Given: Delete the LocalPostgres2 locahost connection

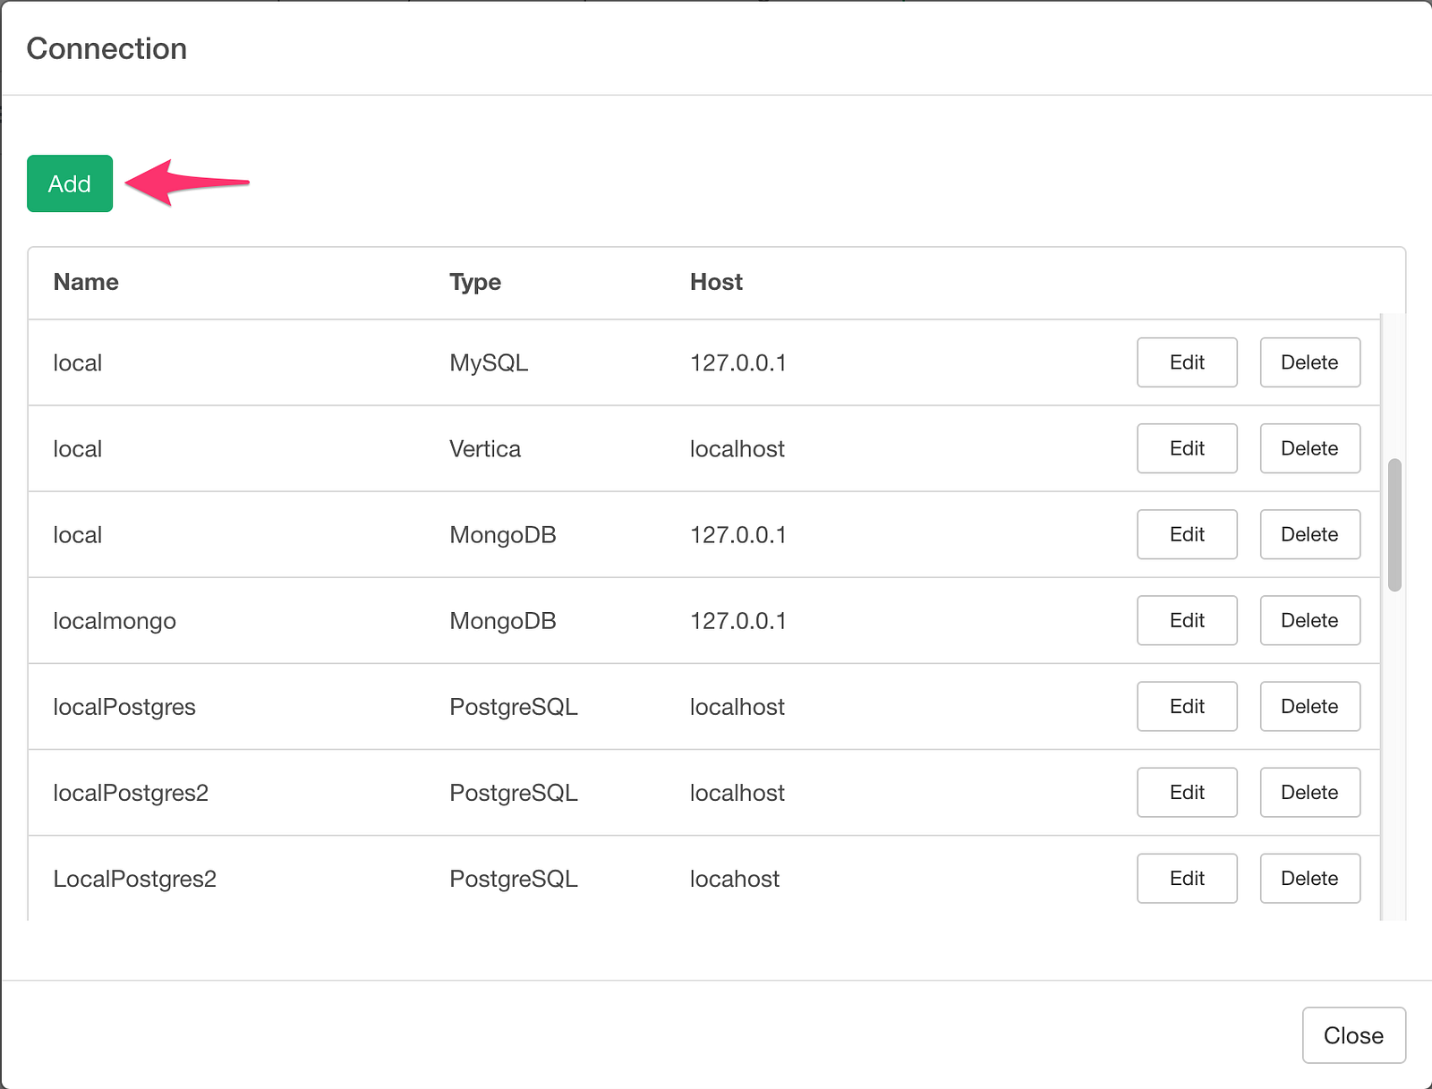Looking at the screenshot, I should click(x=1309, y=878).
